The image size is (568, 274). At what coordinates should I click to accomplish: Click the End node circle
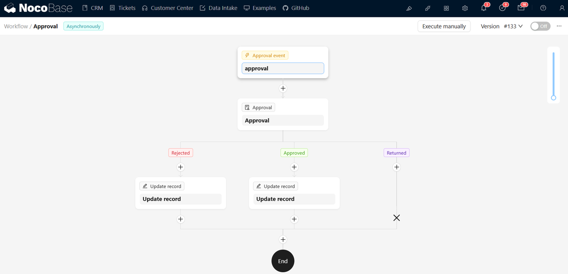[283, 261]
